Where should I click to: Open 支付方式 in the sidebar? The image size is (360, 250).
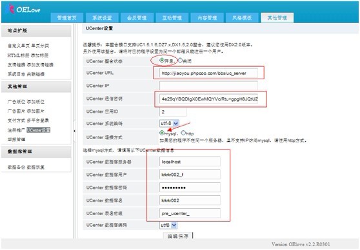[17, 120]
